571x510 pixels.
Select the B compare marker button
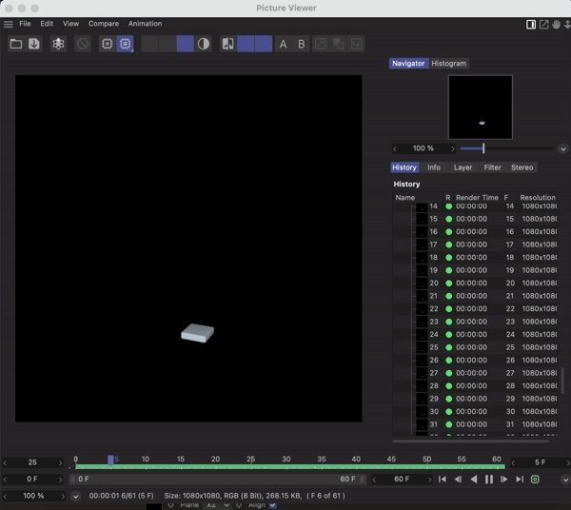pos(302,44)
